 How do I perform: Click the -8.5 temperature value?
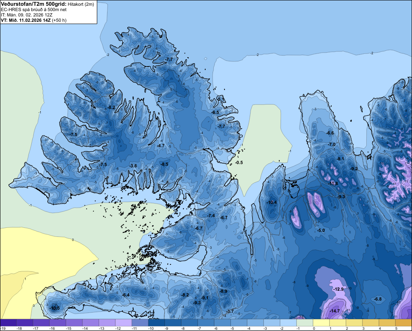(x=164, y=164)
